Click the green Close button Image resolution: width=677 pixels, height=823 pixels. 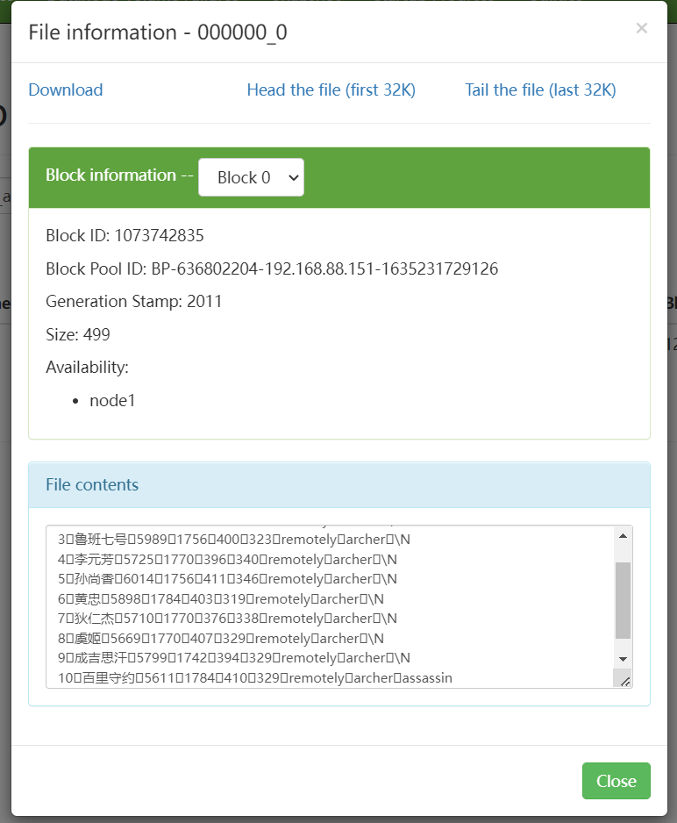coord(616,781)
